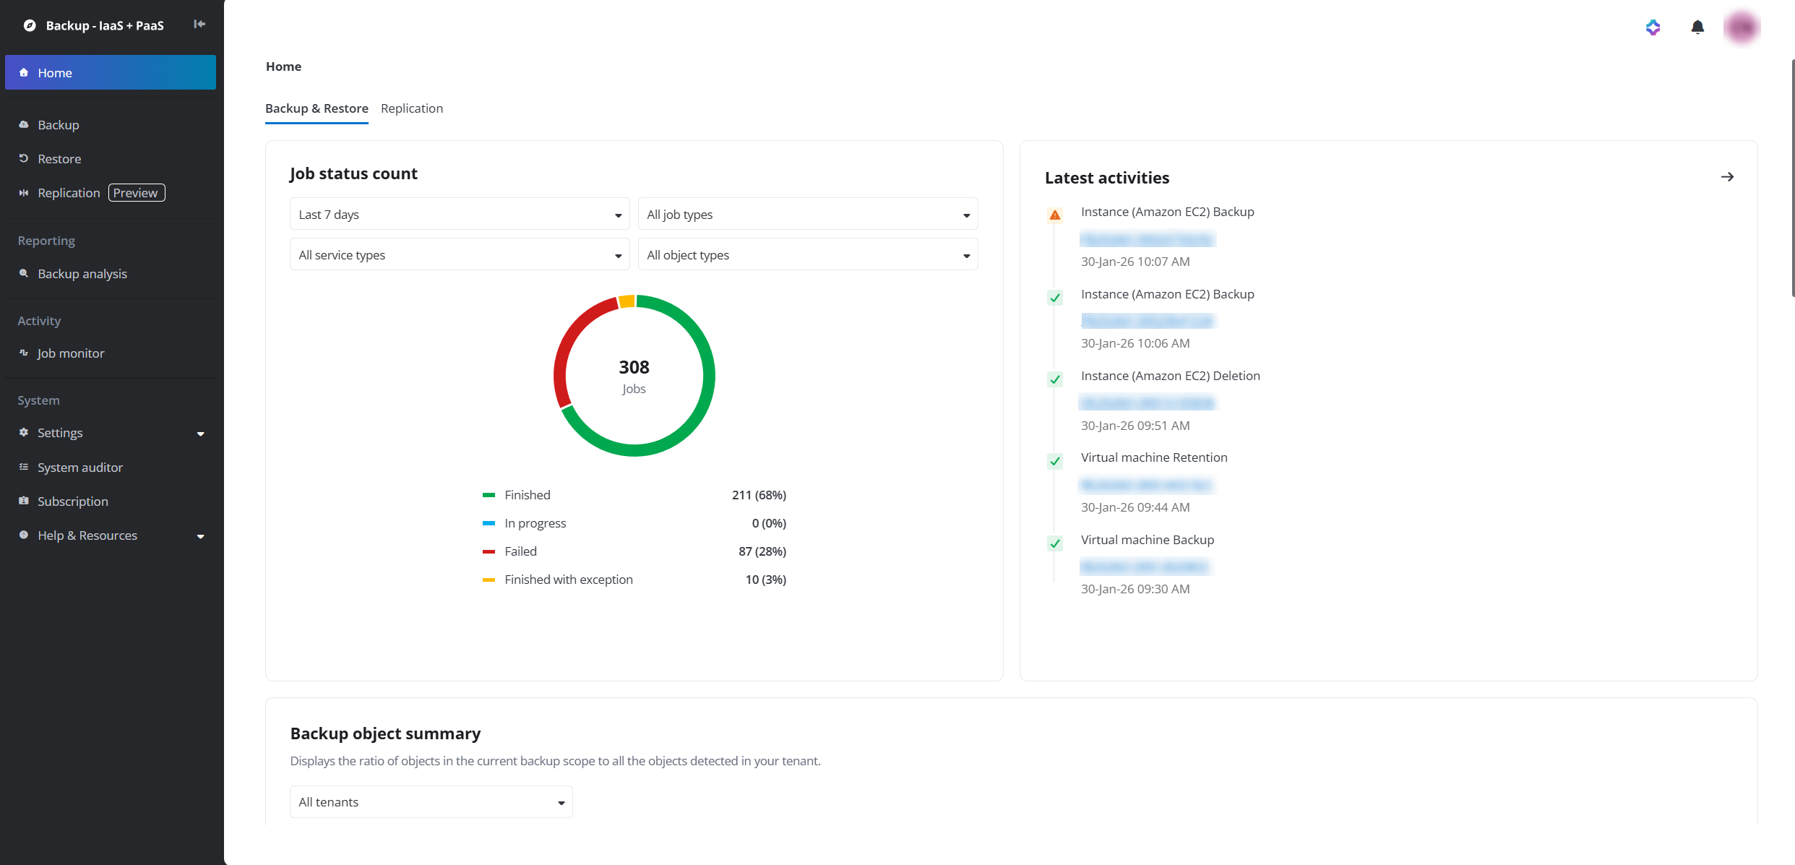Click the orange warning icon for EC2 Backup
Screen dimensions: 1795x865
click(x=1055, y=215)
